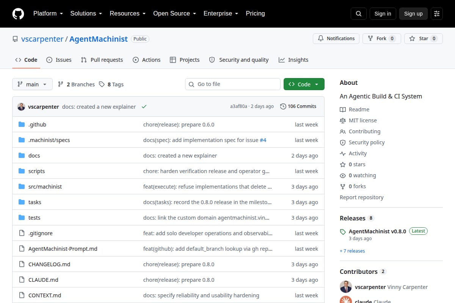Click the repository icon beside vscarpenter
Screen dimensions: 455x303
[x=15, y=39]
